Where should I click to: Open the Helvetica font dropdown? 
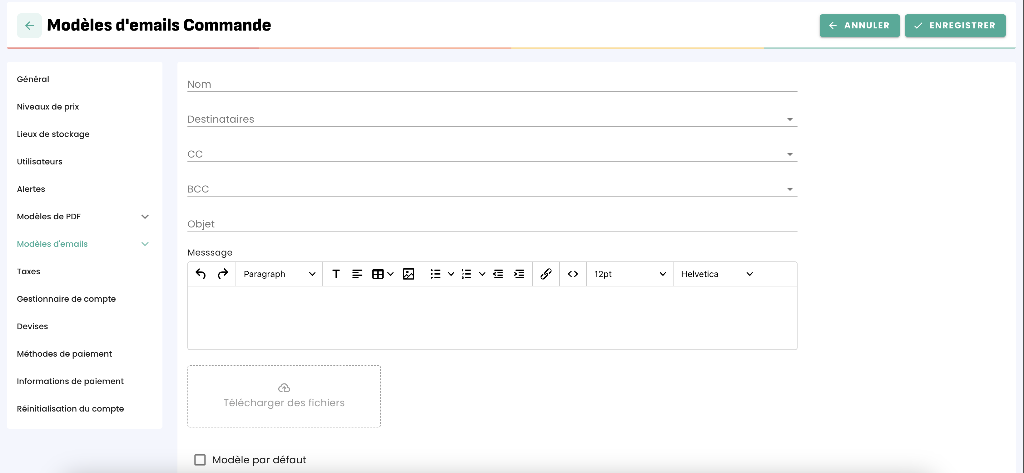pyautogui.click(x=716, y=274)
